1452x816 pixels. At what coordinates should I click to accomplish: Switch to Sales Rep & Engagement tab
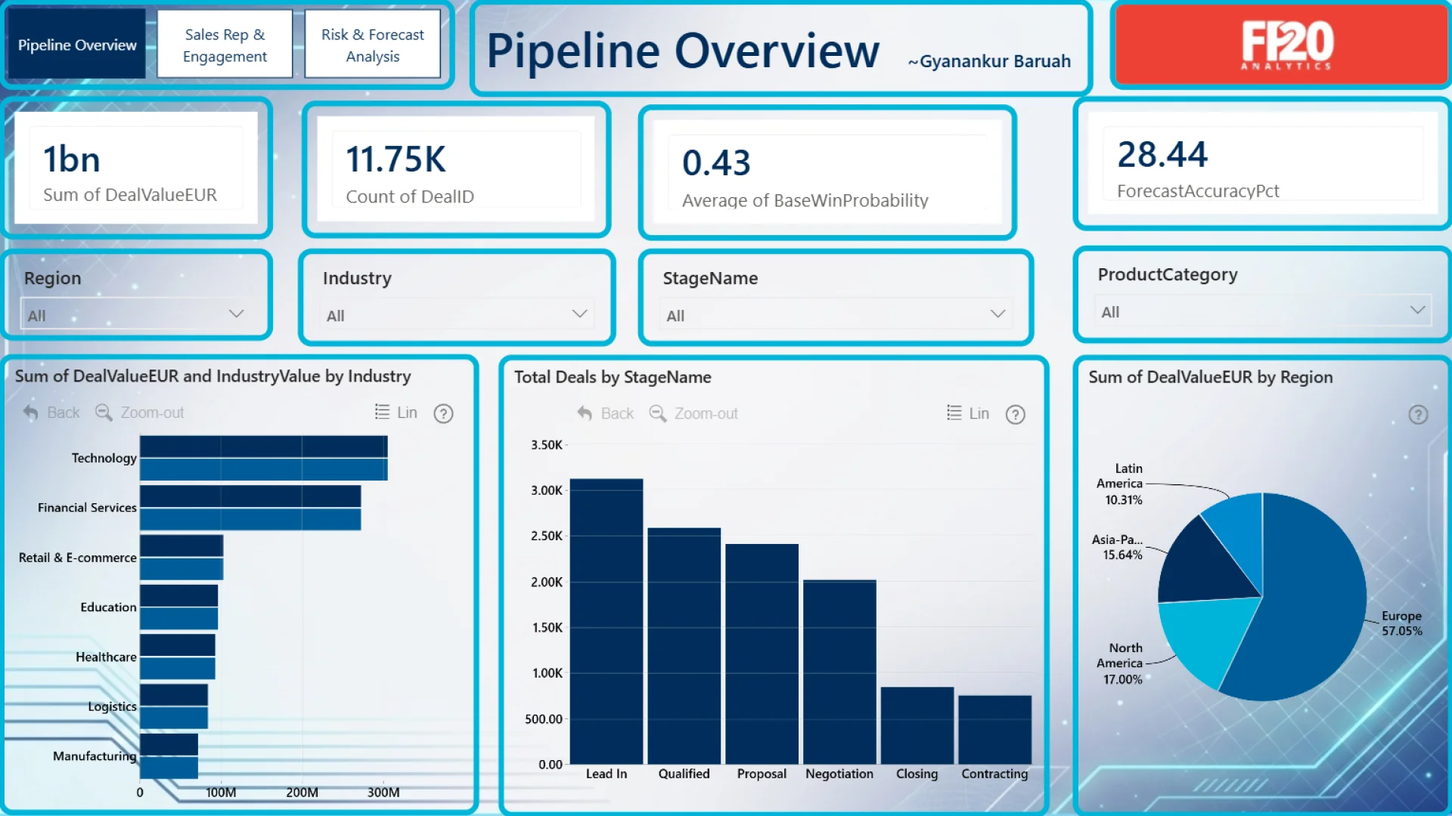[x=225, y=45]
